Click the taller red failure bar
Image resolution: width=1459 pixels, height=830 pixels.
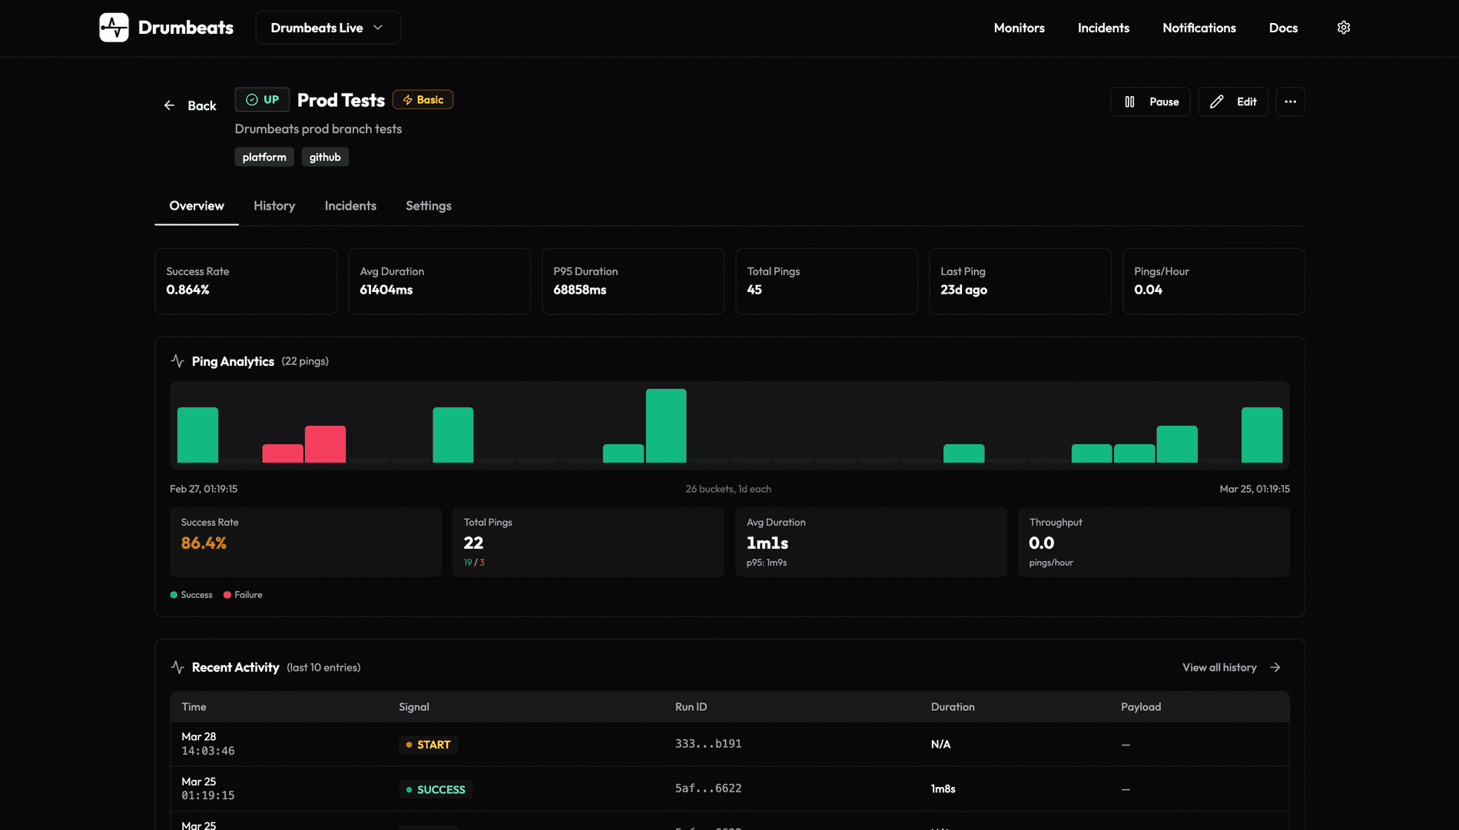[325, 444]
